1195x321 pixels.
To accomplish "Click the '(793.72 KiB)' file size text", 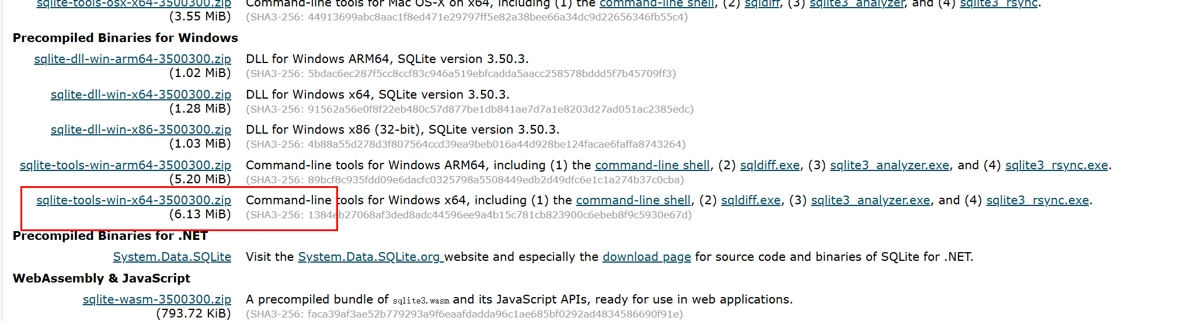I will point(193,313).
